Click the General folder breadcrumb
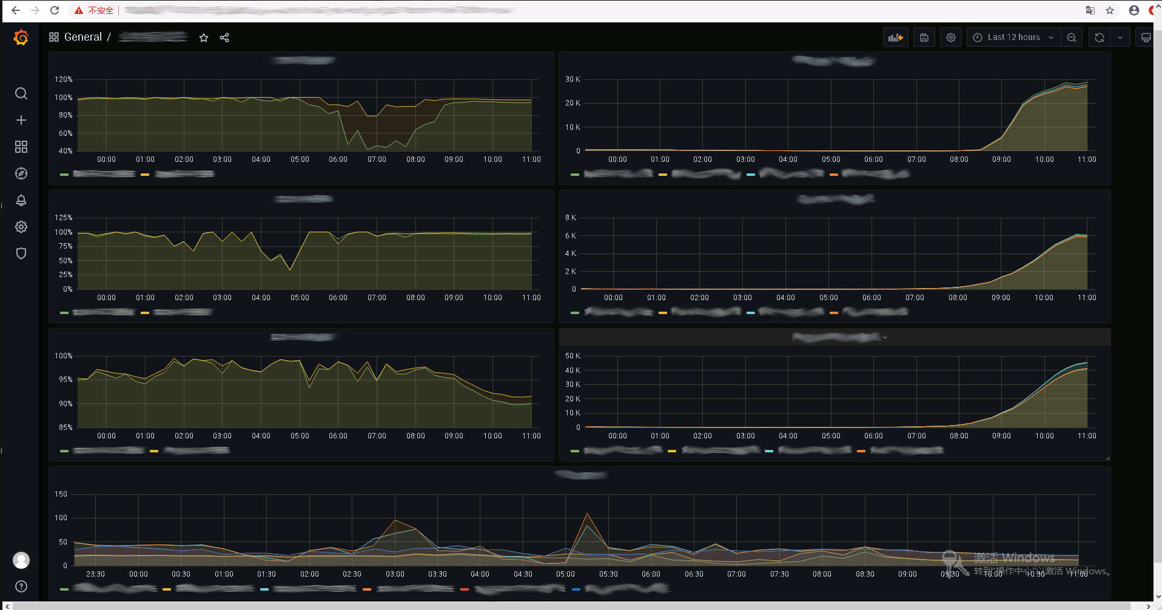Viewport: 1162px width, 610px height. (x=83, y=37)
